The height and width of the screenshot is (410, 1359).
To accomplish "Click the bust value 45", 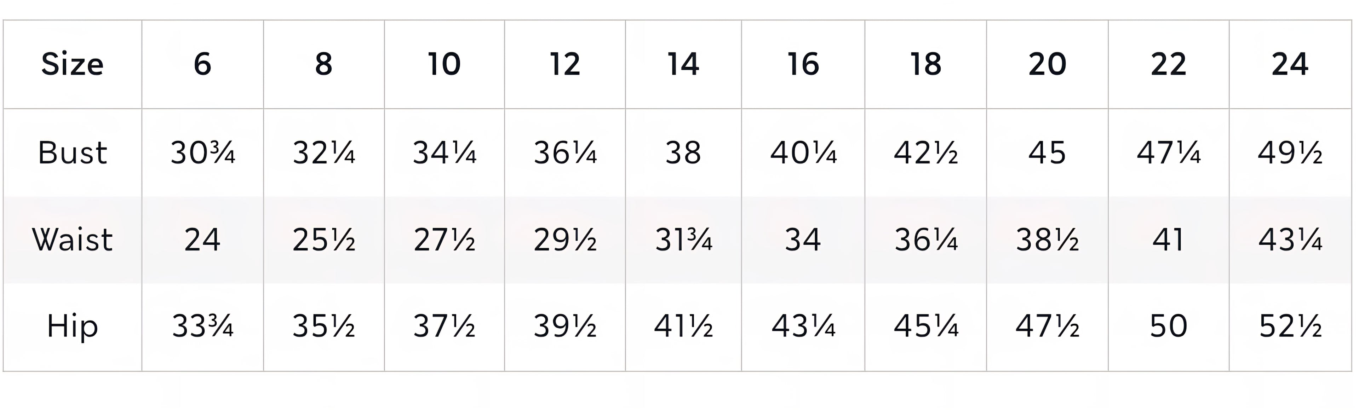I will click(x=1047, y=153).
